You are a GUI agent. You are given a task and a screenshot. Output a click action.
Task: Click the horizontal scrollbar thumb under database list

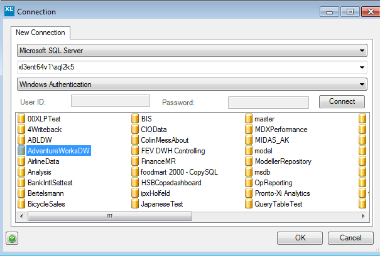click(x=109, y=216)
